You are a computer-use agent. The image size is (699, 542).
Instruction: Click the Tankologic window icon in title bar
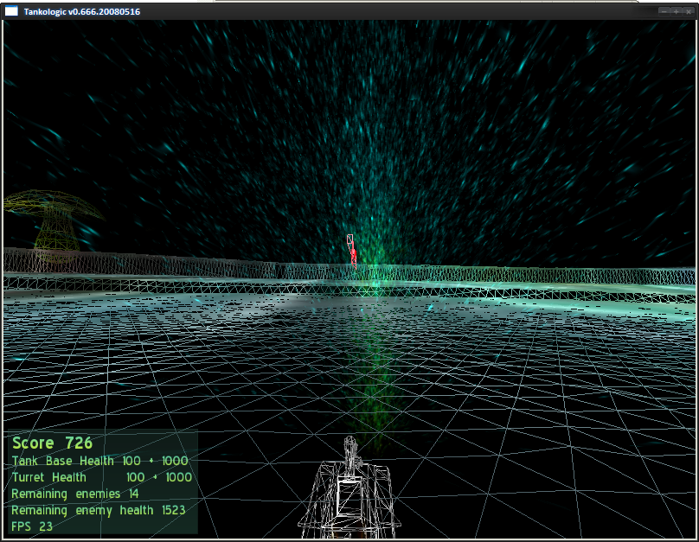(x=11, y=11)
